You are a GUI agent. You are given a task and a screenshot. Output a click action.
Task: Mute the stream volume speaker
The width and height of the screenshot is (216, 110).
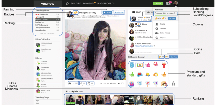coord(118,83)
